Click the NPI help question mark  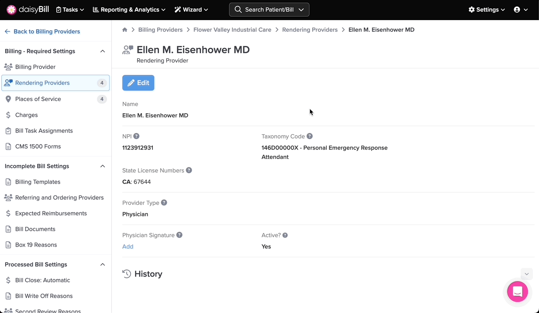pos(136,136)
